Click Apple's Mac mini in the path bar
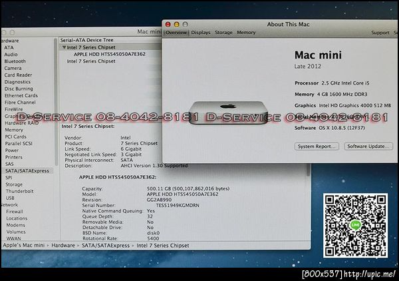The image size is (399, 281). [x=24, y=246]
